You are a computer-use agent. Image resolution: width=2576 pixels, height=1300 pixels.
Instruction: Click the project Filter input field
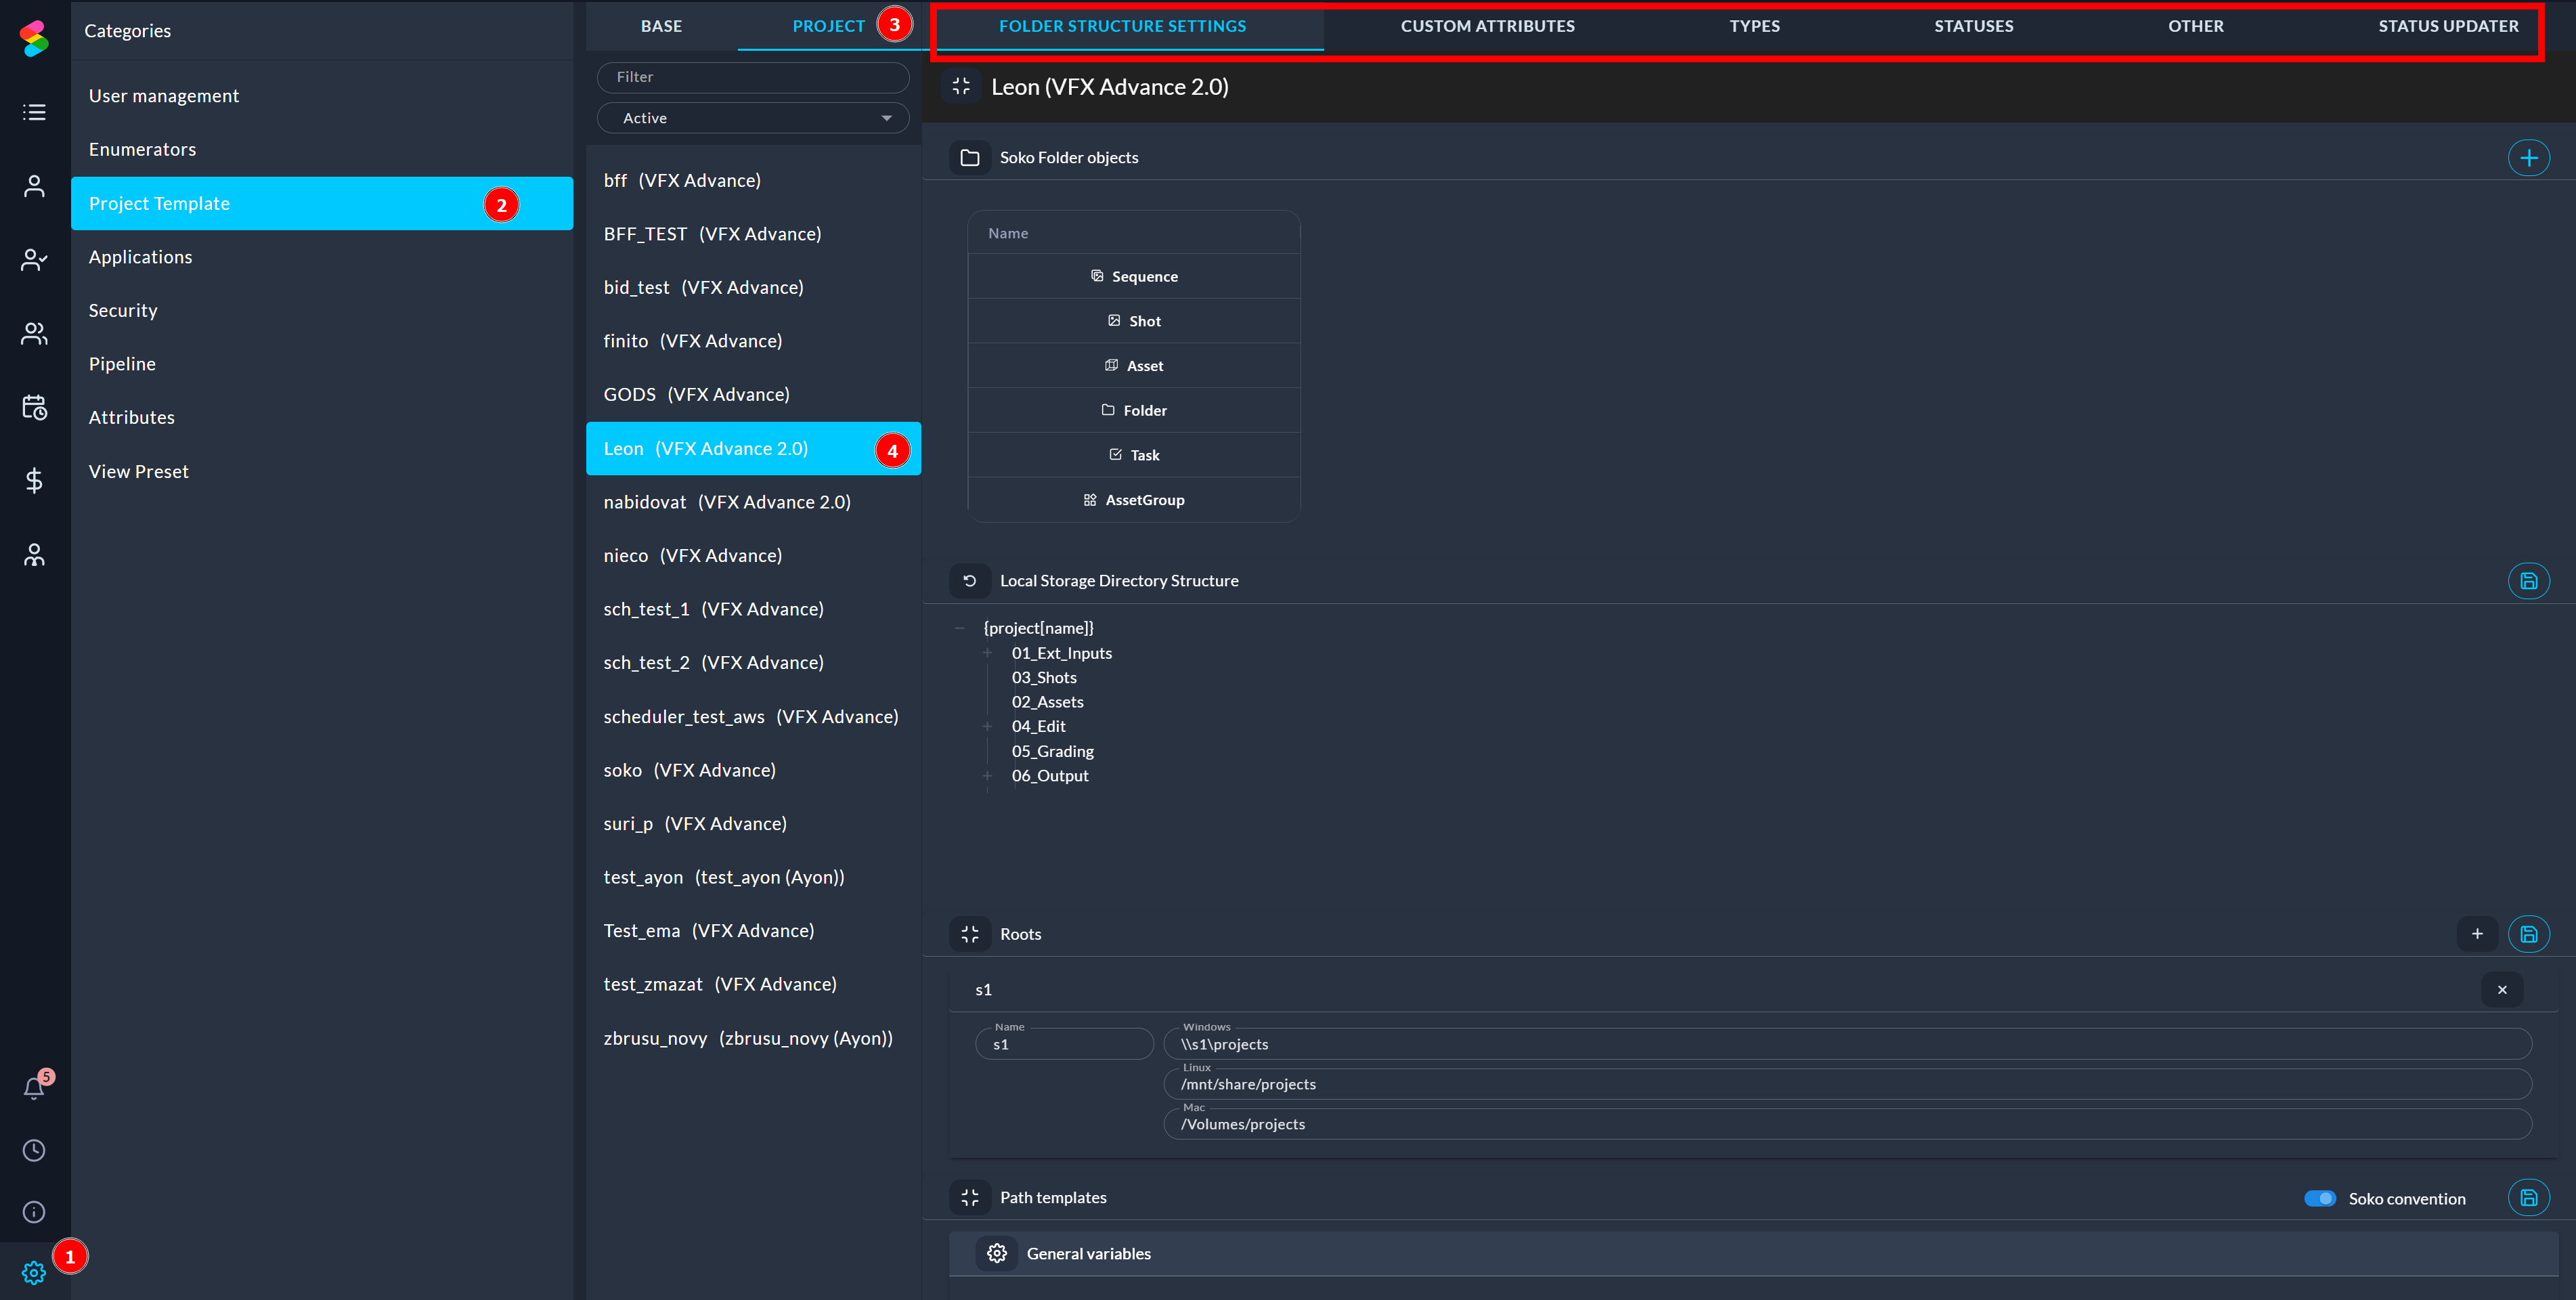pos(752,77)
